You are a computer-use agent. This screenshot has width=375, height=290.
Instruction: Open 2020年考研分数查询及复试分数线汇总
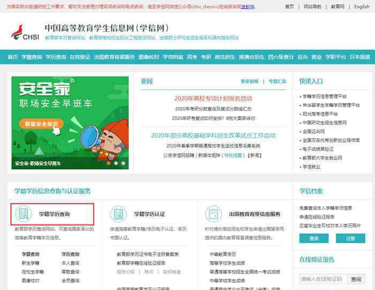pos(213,109)
